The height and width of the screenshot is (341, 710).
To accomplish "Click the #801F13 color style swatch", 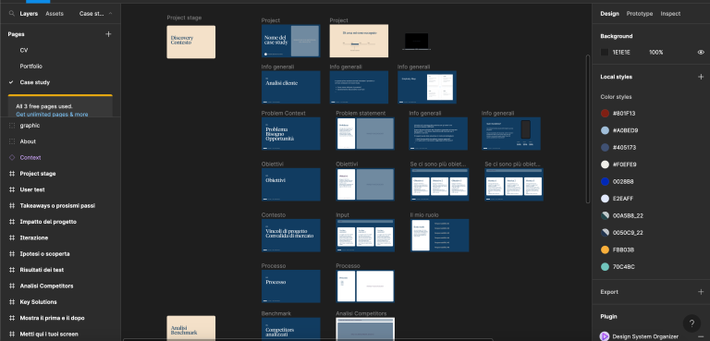I will (605, 114).
